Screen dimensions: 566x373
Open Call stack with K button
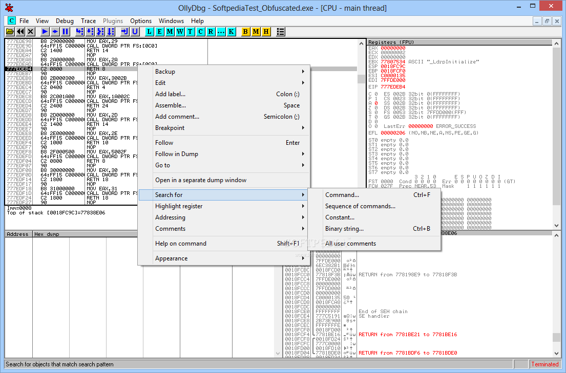232,32
